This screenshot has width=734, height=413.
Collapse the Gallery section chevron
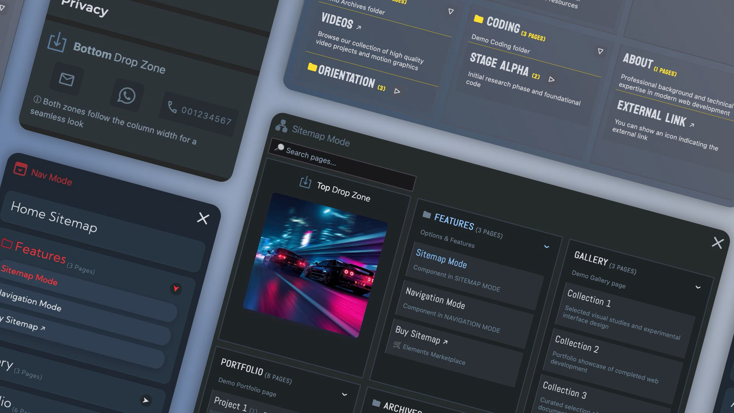698,287
